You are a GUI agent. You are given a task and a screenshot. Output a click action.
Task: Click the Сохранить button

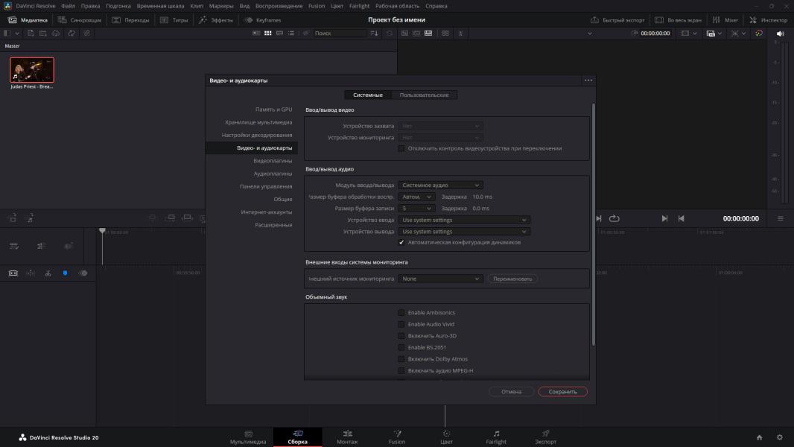[562, 391]
